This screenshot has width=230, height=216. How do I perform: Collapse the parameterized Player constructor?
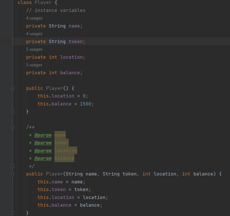pos(12,174)
